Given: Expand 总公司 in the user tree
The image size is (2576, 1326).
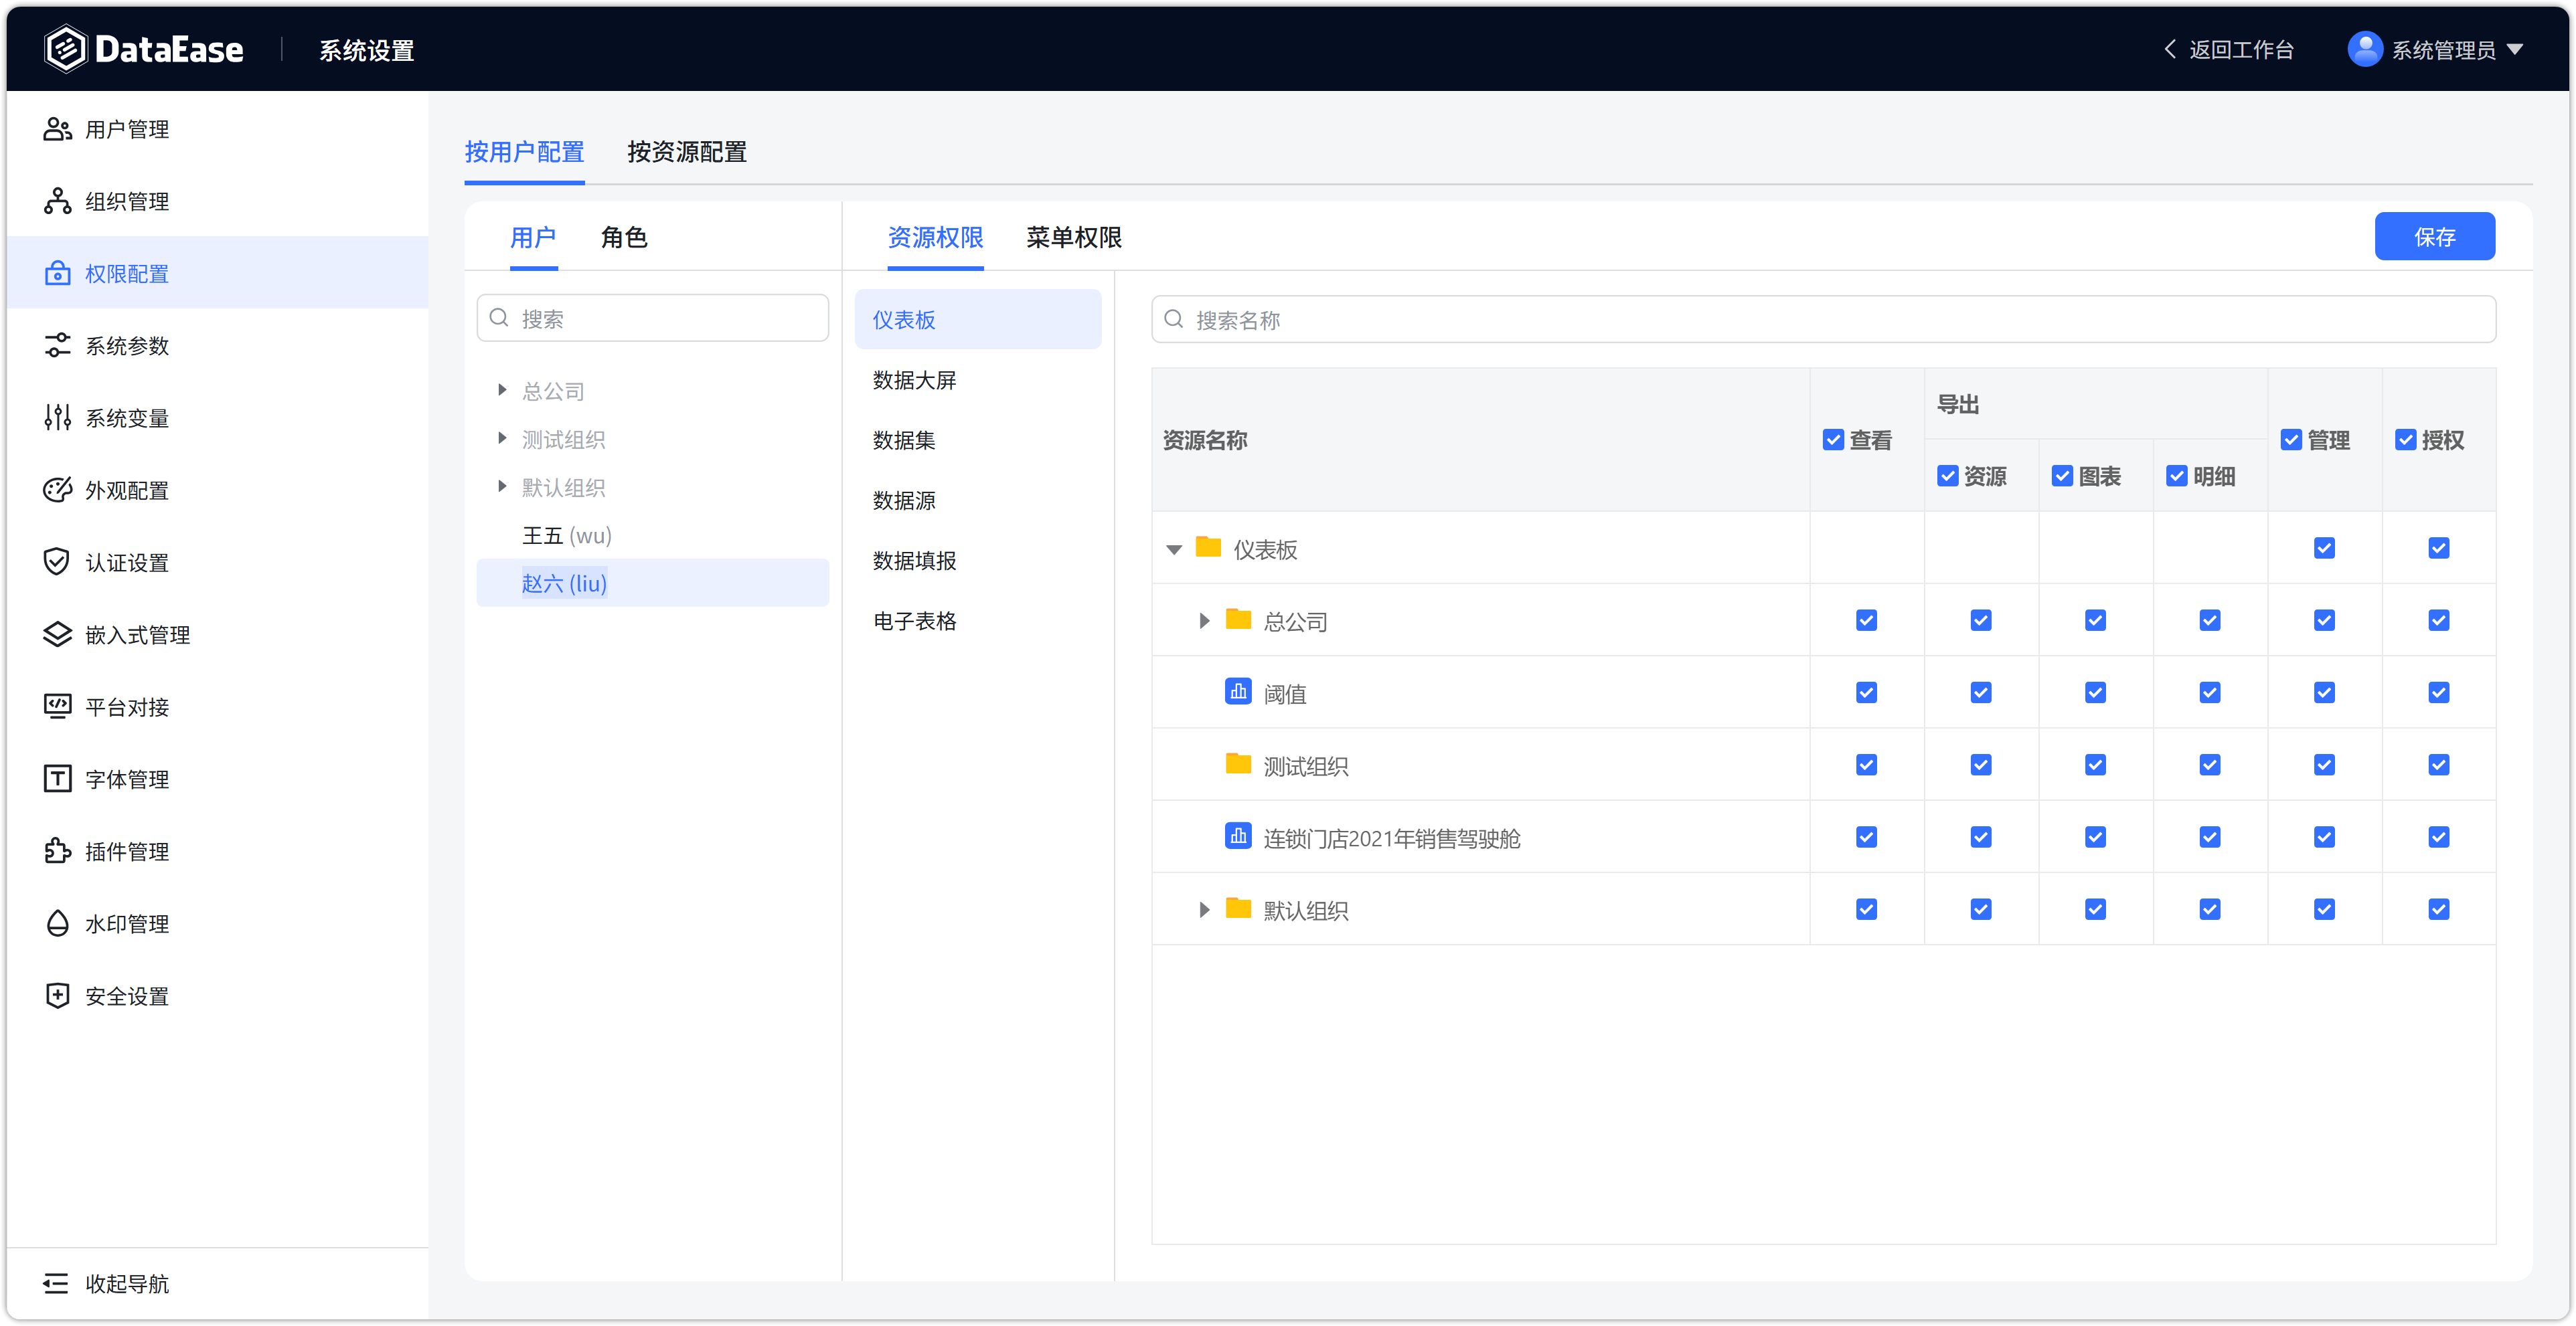Looking at the screenshot, I should click(502, 390).
